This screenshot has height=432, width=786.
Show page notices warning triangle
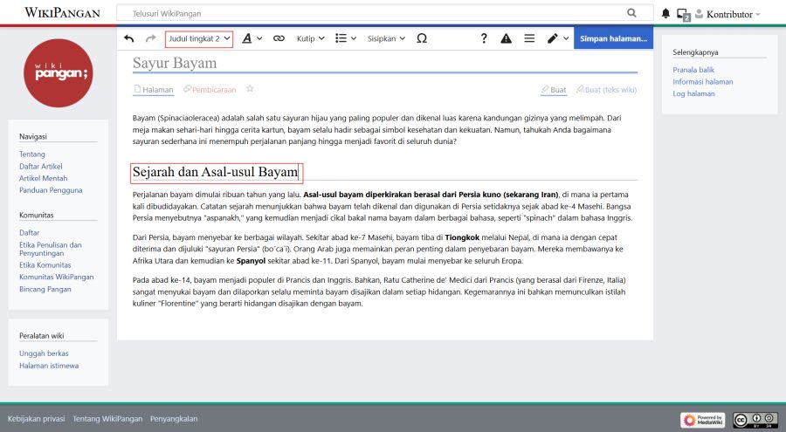click(x=507, y=38)
